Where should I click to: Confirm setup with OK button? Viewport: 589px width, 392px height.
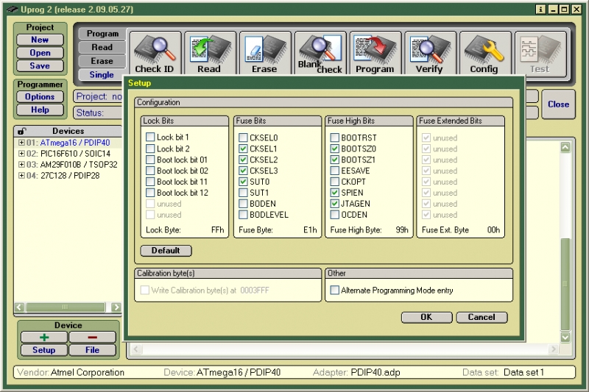[x=426, y=317]
